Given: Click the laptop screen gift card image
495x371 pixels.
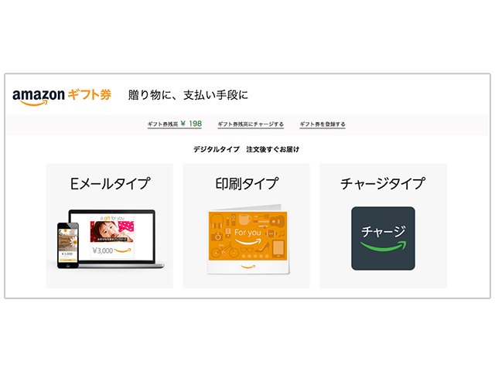Looking at the screenshot, I should (112, 237).
